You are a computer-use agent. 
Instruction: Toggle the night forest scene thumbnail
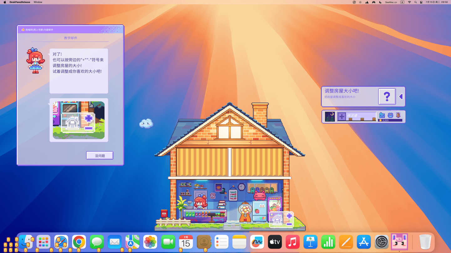coord(330,117)
